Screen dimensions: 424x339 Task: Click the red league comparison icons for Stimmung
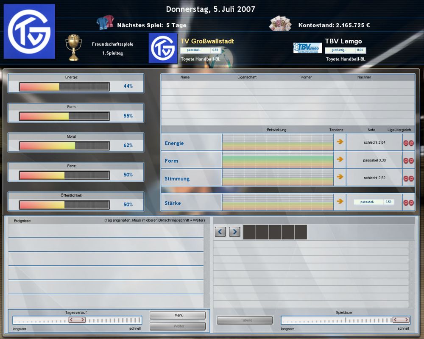[408, 178]
